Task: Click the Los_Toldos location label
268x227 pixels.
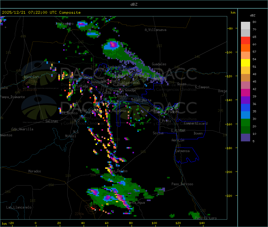Action: point(119,171)
